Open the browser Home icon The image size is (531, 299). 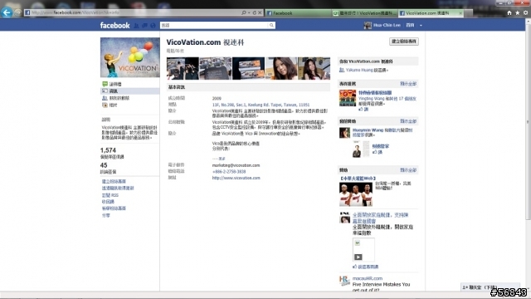tap(509, 13)
